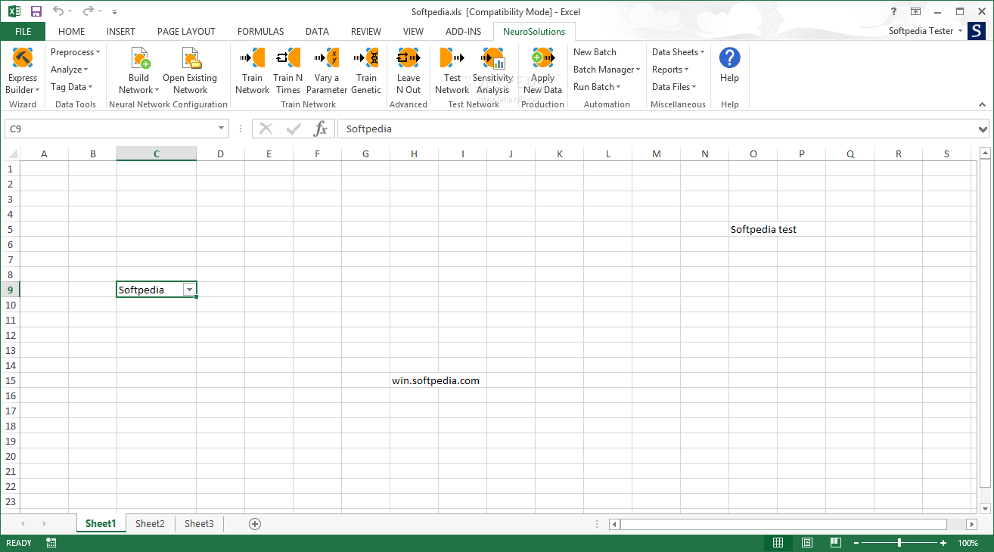Select column C header
Viewport: 994px width, 552px height.
[157, 154]
